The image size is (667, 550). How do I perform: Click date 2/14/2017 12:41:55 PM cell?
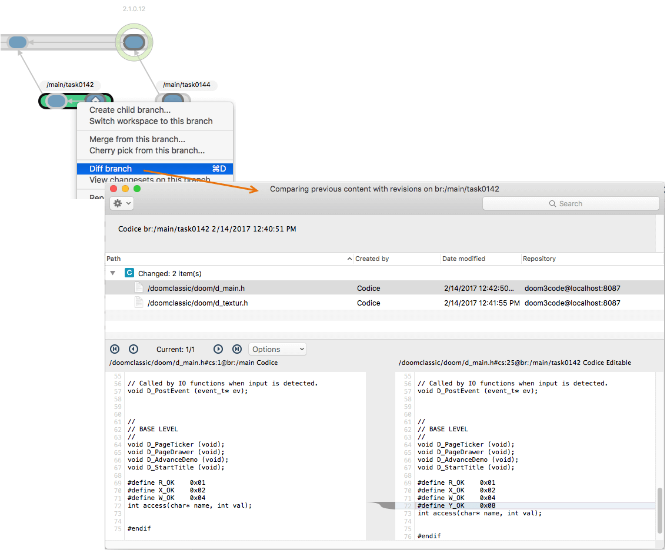[482, 303]
